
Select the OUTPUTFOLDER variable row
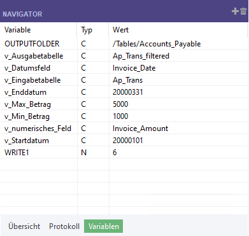(124, 44)
